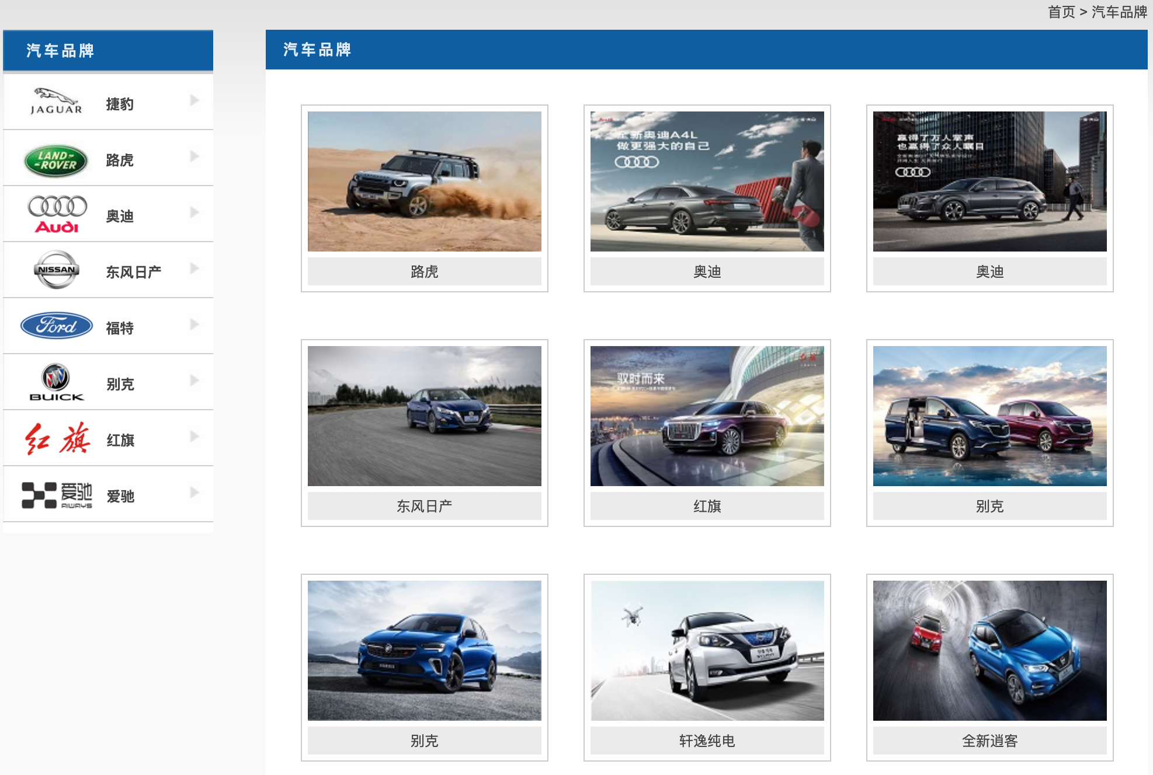Open the Land Rover Defender desert photo

coord(425,181)
